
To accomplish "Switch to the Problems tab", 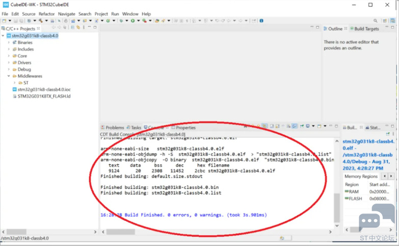I will pyautogui.click(x=113, y=128).
